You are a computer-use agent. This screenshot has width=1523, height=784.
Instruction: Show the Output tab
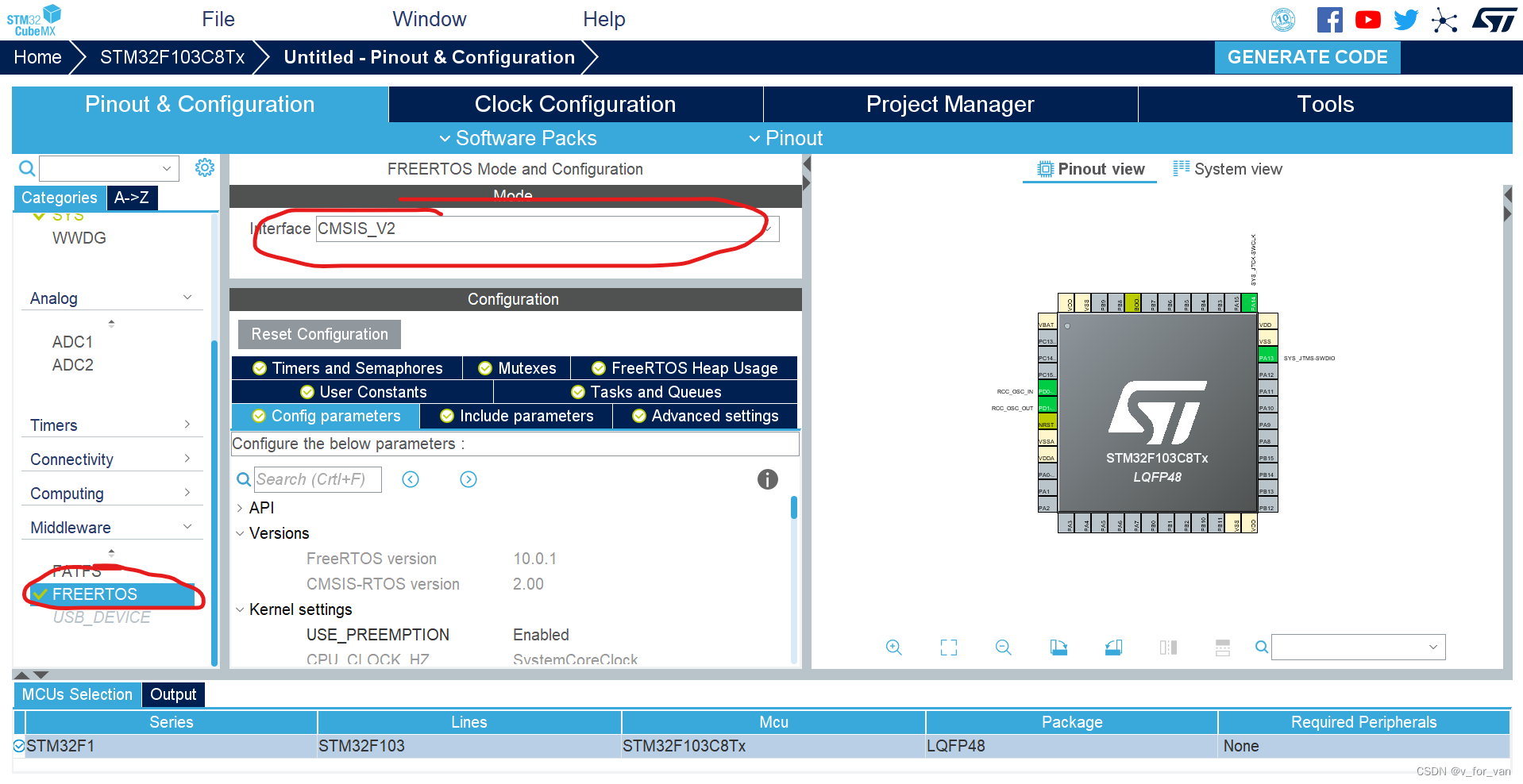(173, 694)
